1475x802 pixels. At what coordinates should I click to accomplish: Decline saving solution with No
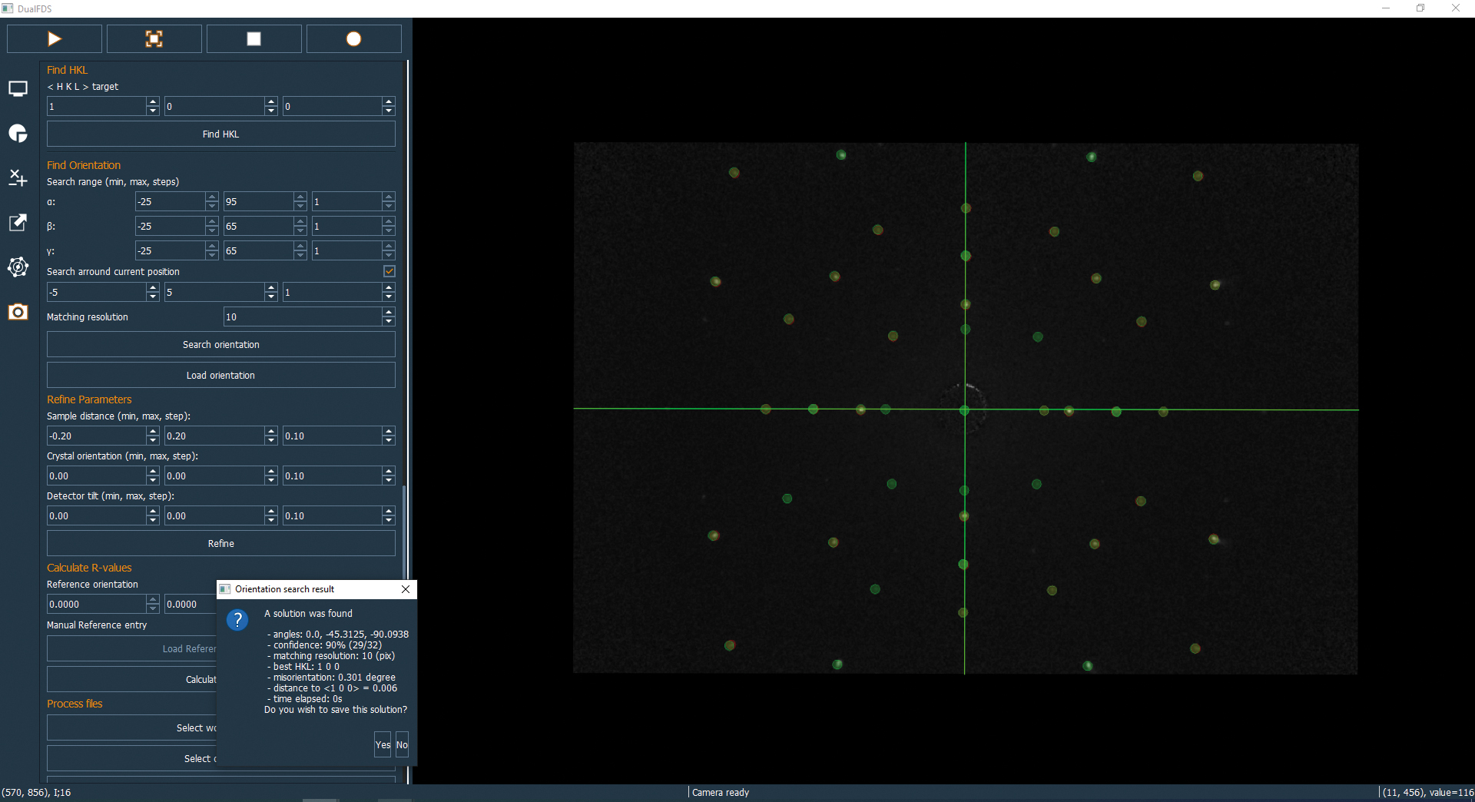402,745
